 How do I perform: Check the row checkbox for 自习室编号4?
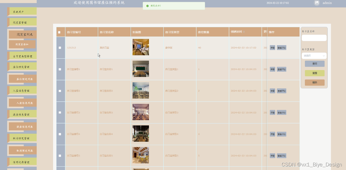point(60,134)
